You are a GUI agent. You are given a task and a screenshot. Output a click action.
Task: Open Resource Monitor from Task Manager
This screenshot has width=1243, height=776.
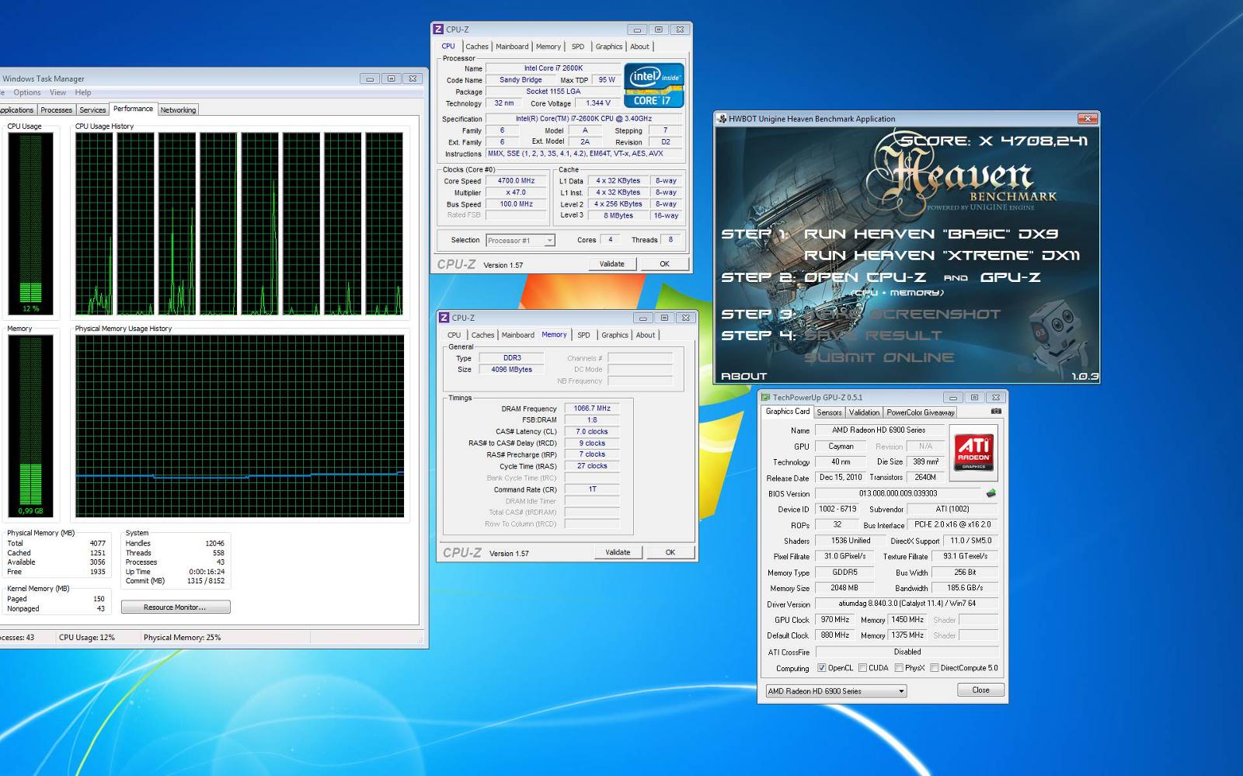[175, 607]
